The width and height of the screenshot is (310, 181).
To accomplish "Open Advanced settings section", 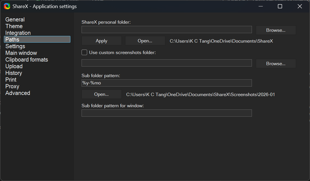I will click(18, 93).
